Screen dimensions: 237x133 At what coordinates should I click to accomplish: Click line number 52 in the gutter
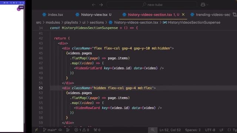point(41,88)
